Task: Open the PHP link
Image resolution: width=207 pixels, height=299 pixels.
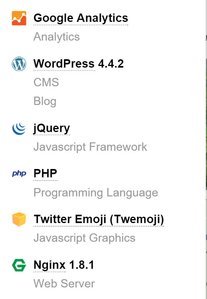Action: (45, 173)
